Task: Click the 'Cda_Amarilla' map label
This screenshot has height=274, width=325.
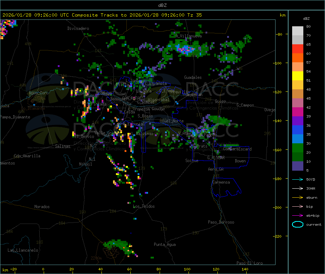Action: tap(27, 156)
